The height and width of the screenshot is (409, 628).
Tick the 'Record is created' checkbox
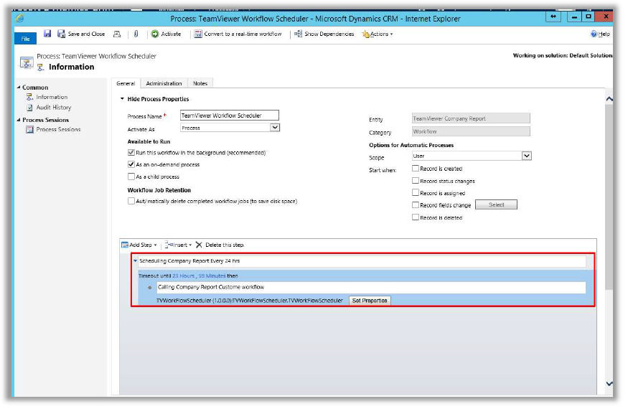click(416, 169)
